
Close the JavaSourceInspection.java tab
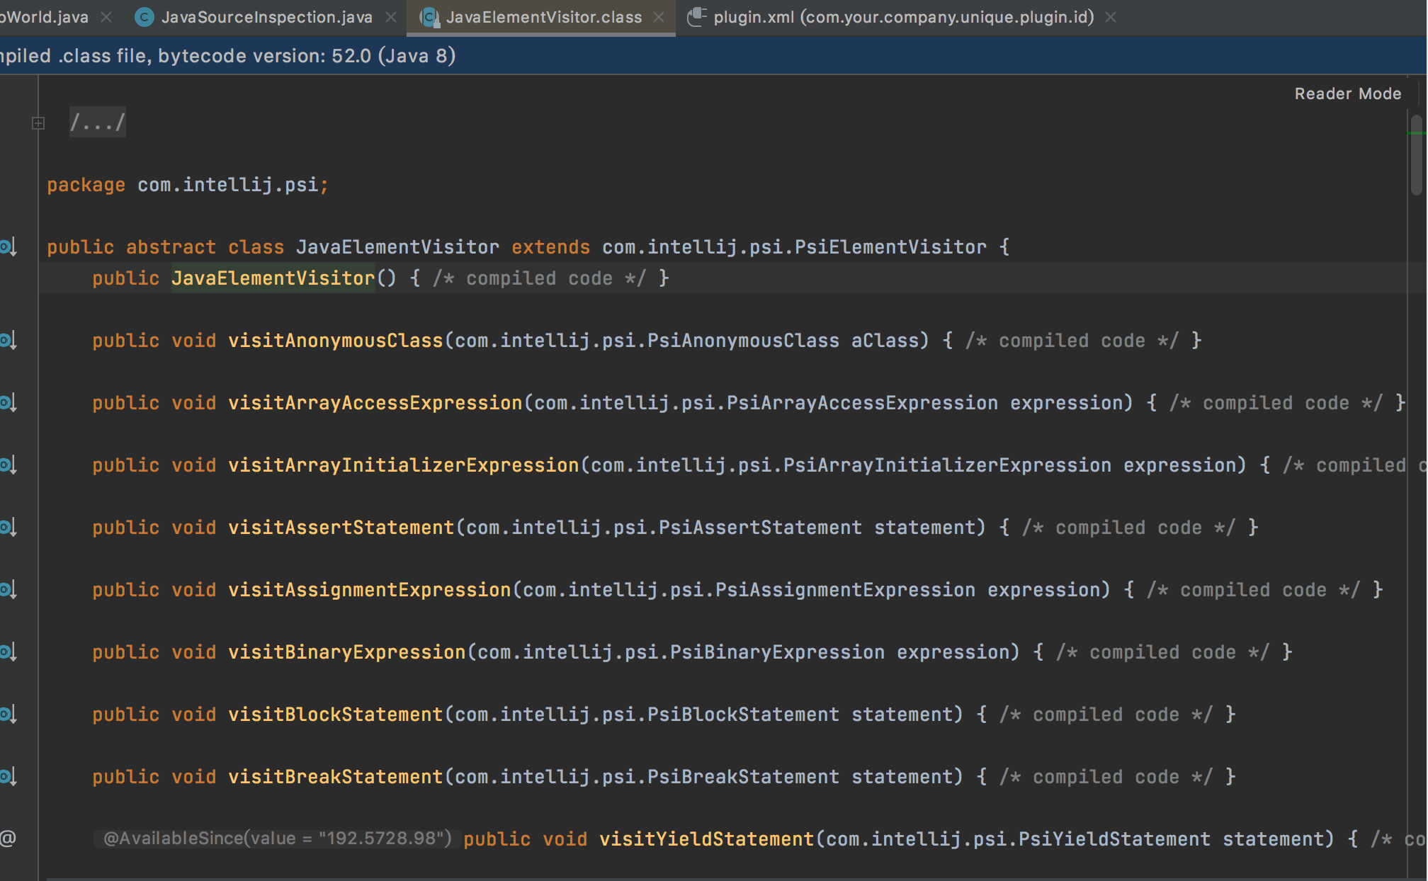(x=391, y=17)
